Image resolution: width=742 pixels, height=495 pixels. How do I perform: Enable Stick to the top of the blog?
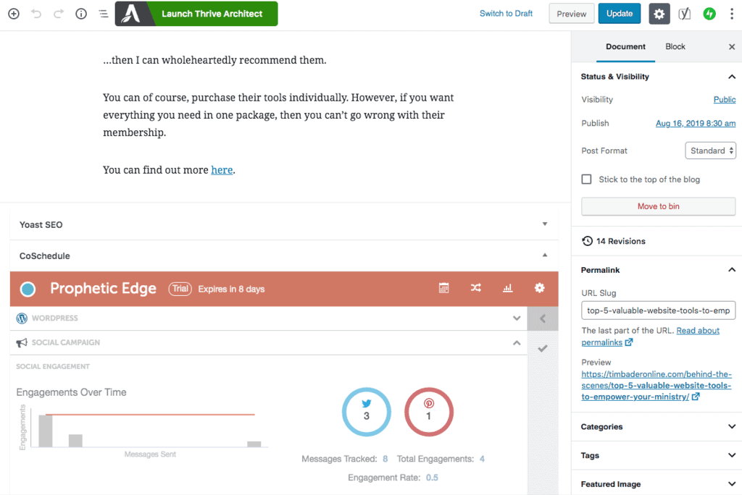pyautogui.click(x=587, y=179)
